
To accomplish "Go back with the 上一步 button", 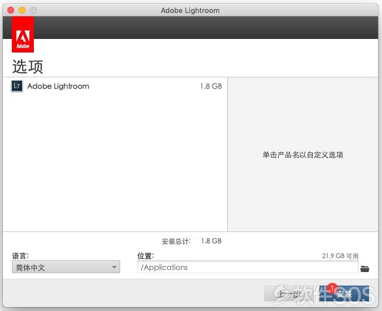I will click(290, 294).
